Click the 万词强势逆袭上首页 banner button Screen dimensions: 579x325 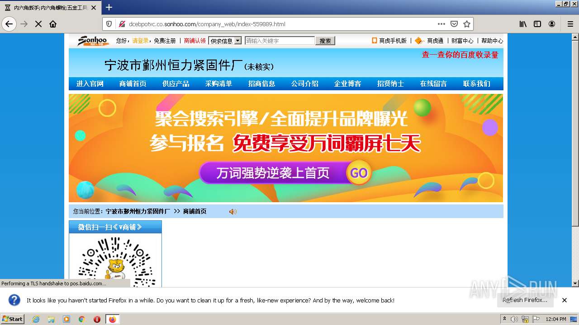pos(273,173)
